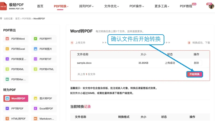Click the 35.85KB size value
215x121 pixels.
(x=143, y=63)
